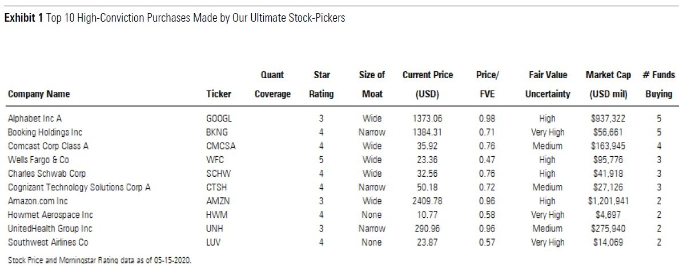
Task: Click Cognizant Technology Solutions Corp A
Action: click(79, 187)
